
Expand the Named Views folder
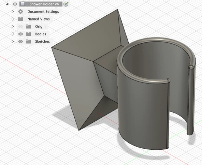(x=13, y=19)
